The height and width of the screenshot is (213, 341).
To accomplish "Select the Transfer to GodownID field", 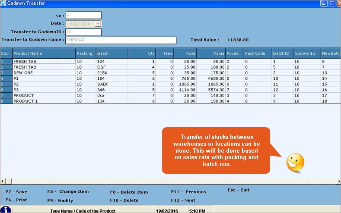I will (83, 32).
